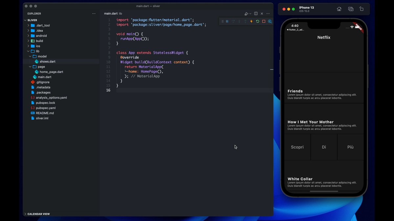Select home_page.dart file

[51, 72]
